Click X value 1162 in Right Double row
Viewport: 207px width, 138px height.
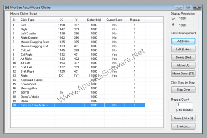pos(61,38)
